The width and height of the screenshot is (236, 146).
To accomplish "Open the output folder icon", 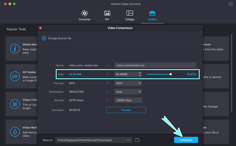I will point(137,140).
